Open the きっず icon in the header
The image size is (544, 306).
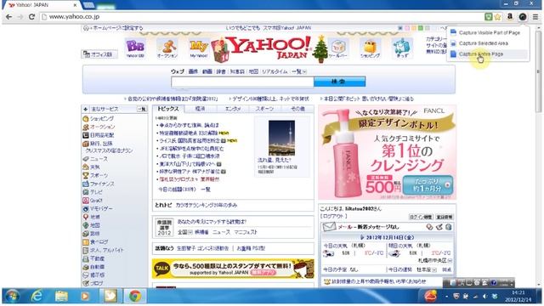pos(402,48)
